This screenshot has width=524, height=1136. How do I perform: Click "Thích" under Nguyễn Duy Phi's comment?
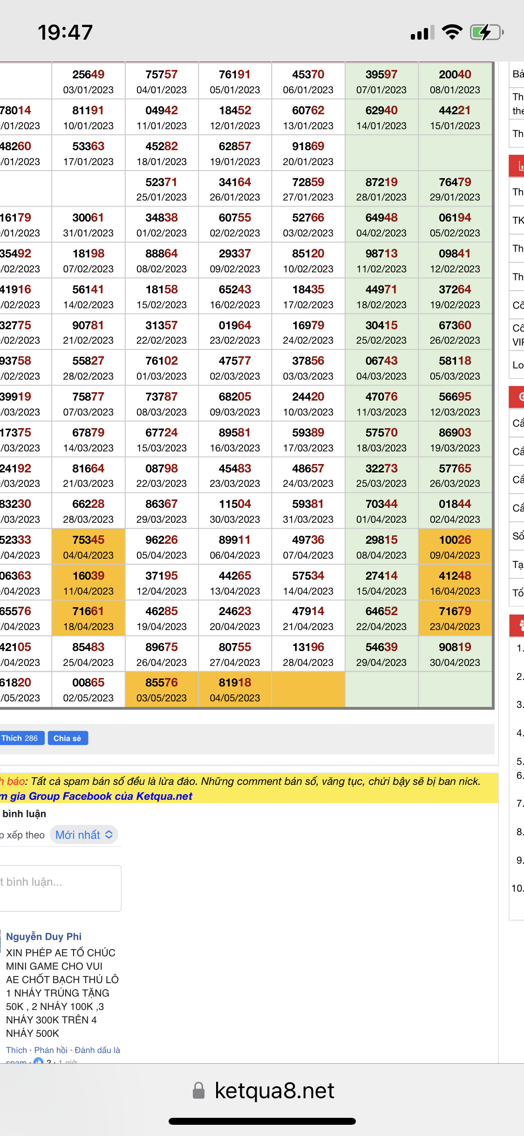[x=16, y=1050]
